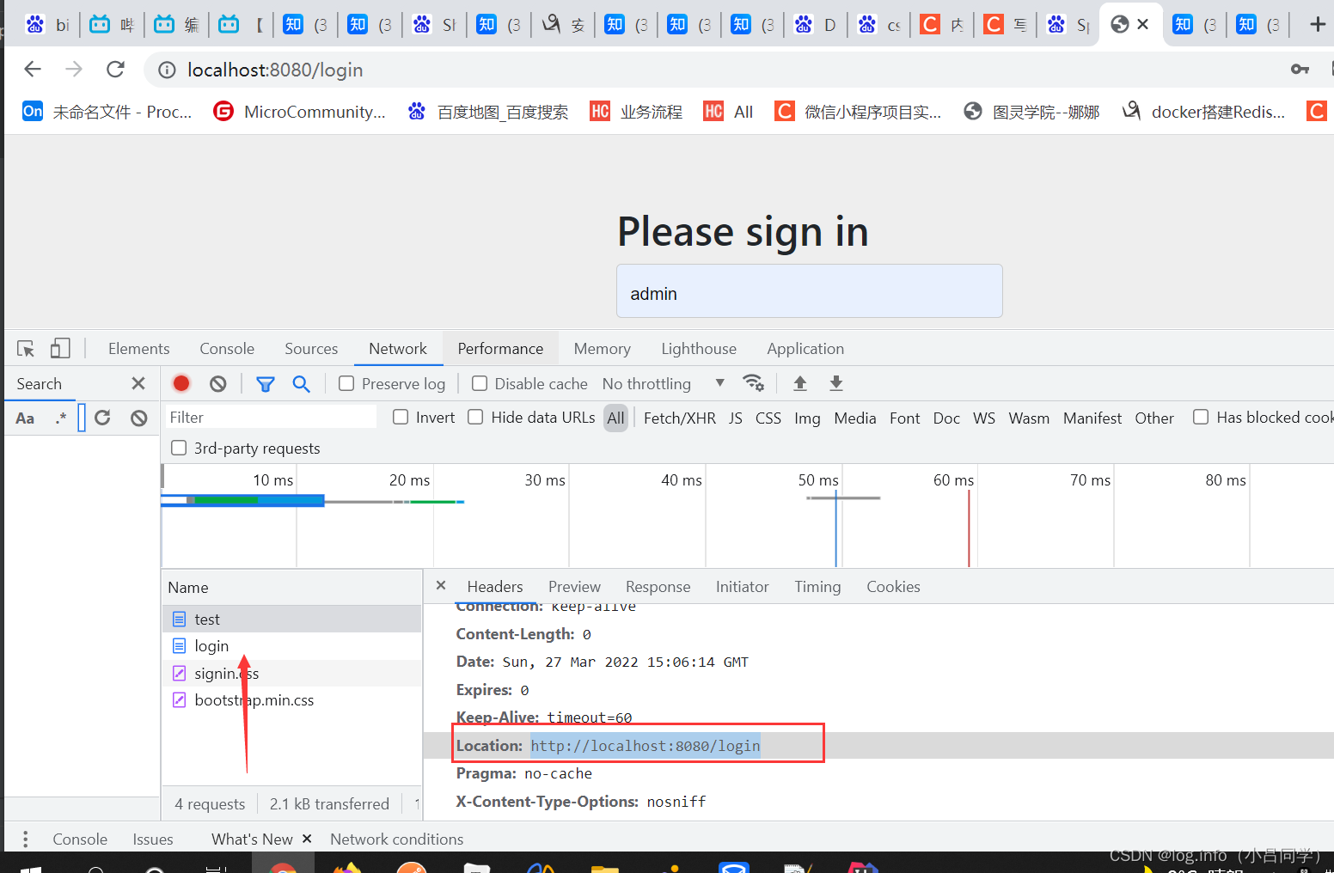Viewport: 1334px width, 873px height.
Task: Refresh the search results
Action: (102, 418)
